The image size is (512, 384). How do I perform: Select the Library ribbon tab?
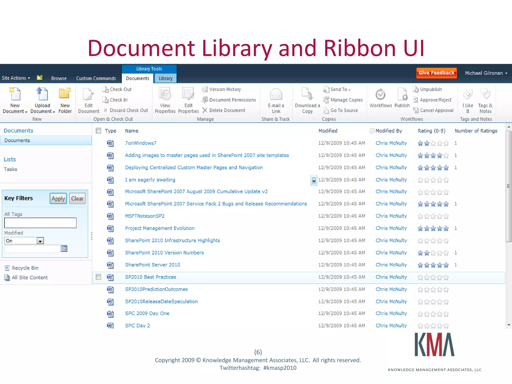(x=165, y=78)
